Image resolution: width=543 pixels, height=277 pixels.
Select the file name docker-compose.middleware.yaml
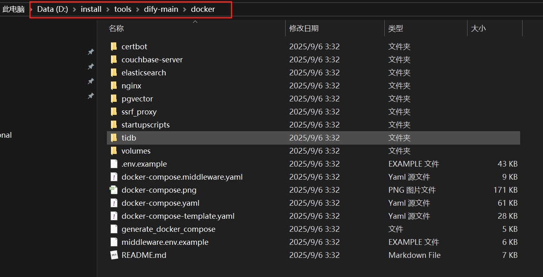click(182, 177)
